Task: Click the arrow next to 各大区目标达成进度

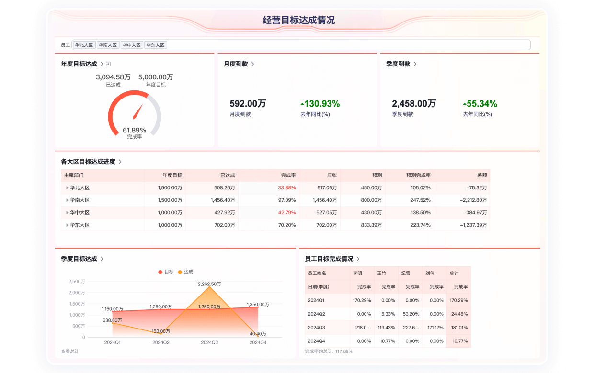Action: (121, 162)
